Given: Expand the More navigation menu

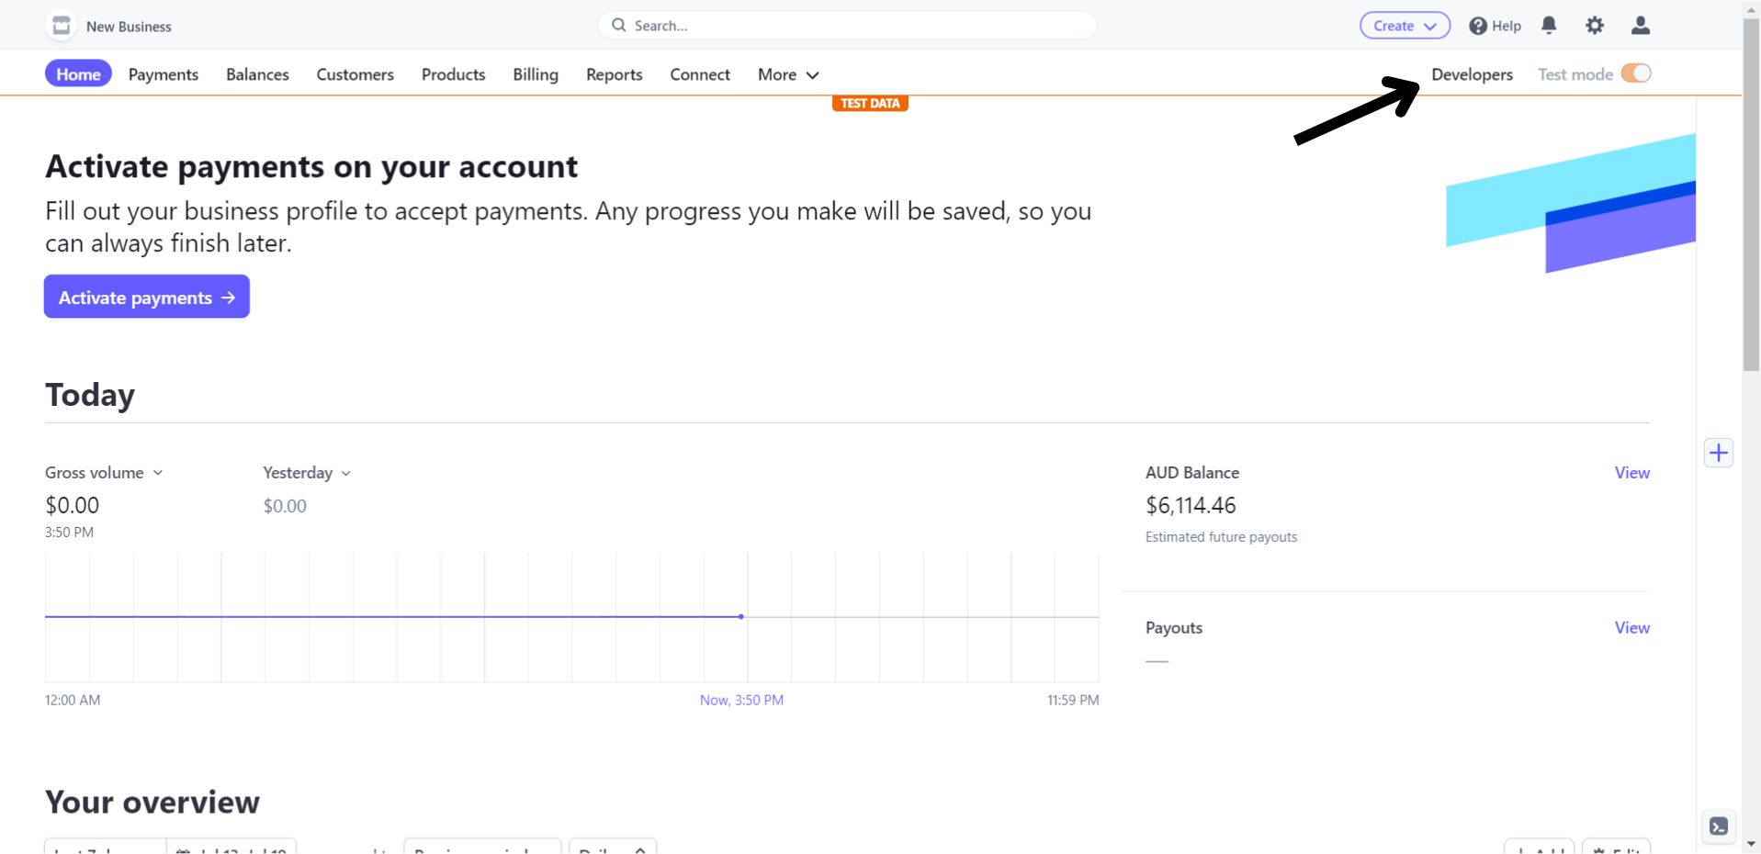Looking at the screenshot, I should (787, 74).
